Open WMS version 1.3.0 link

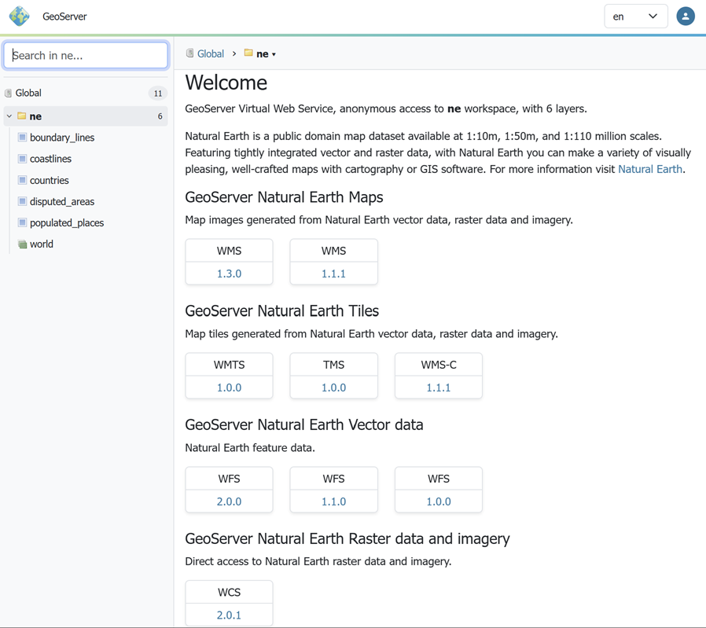[229, 274]
